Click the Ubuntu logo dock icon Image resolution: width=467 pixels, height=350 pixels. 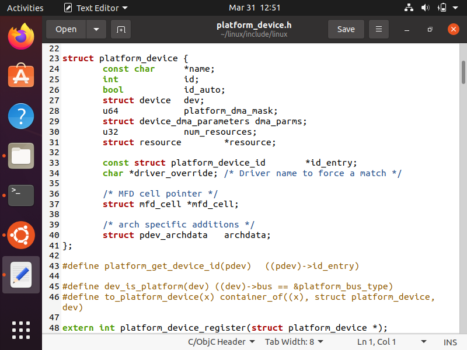point(20,235)
